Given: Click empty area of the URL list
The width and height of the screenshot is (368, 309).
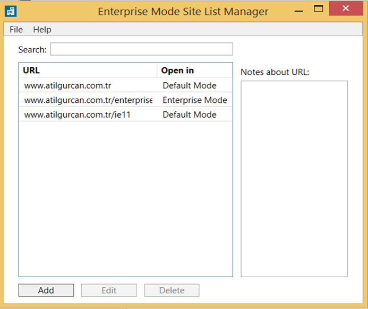Looking at the screenshot, I should pos(126,199).
